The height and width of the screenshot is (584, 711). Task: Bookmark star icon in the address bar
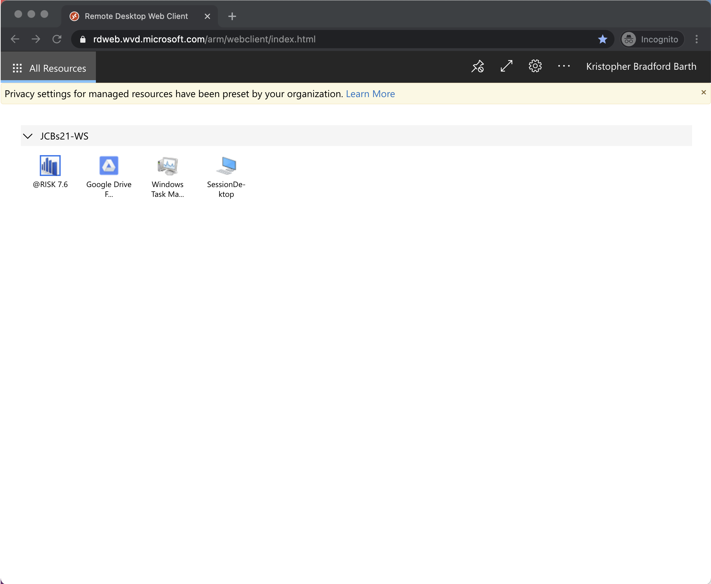pos(603,39)
